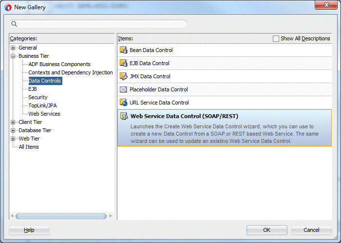Click Categories scrollbar left arrow

(12, 216)
